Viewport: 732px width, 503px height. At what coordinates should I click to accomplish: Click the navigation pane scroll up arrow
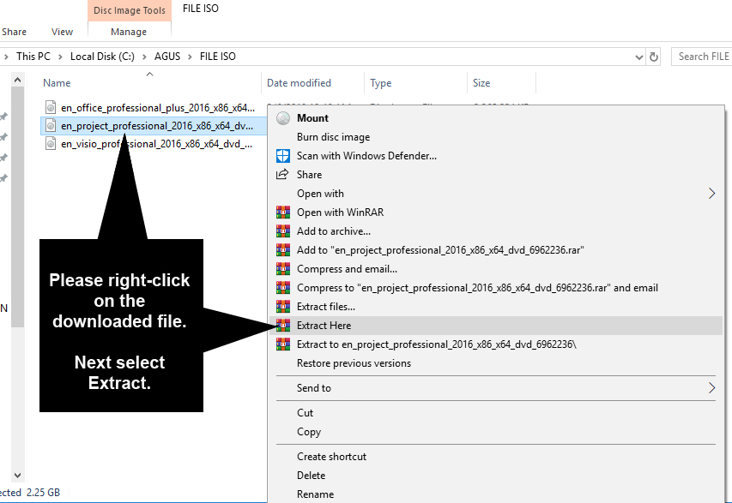(17, 81)
